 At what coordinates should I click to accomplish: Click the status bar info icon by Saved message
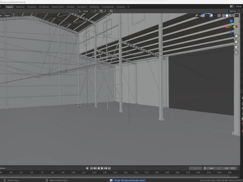coord(111,180)
